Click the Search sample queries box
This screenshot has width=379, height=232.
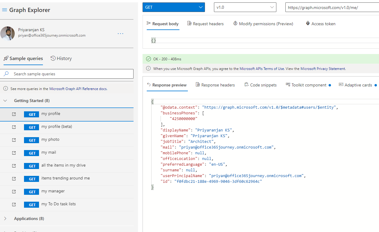point(67,74)
